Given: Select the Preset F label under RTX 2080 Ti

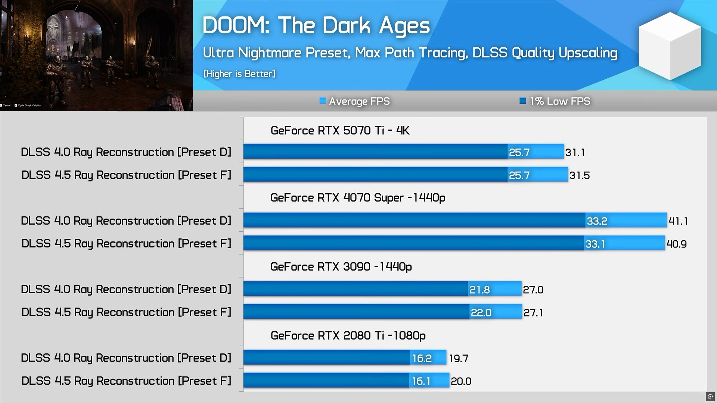Looking at the screenshot, I should [x=126, y=381].
